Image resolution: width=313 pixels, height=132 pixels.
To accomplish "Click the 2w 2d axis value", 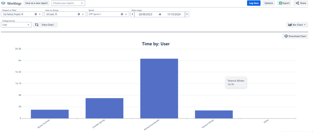I will pos(18,49).
